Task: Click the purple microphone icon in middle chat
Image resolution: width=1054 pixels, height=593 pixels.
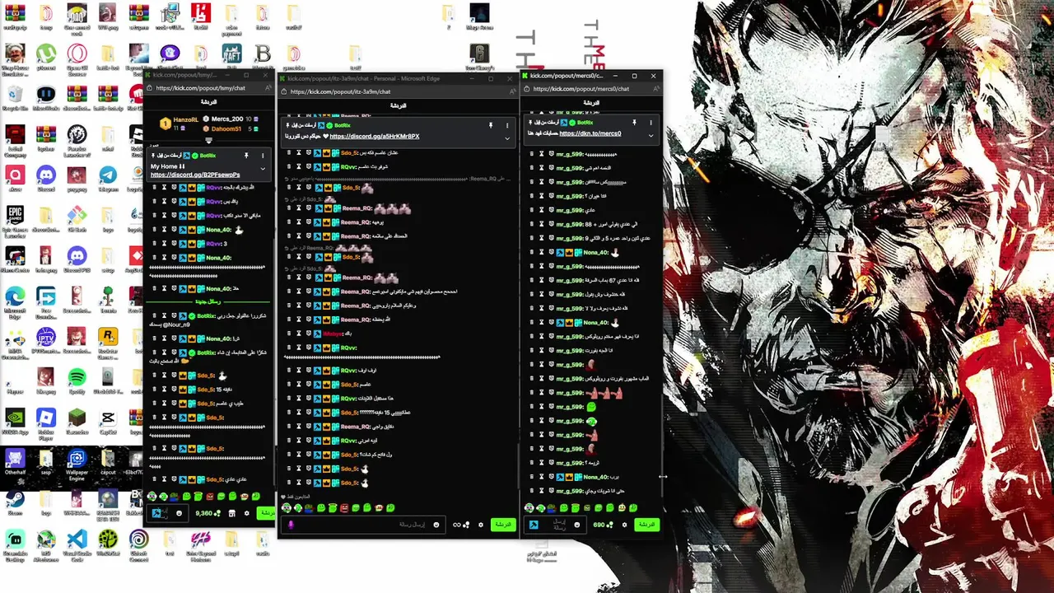Action: pyautogui.click(x=291, y=525)
